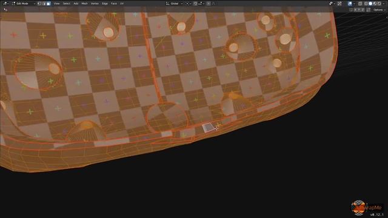This screenshot has width=388, height=218.
Task: Click the highlighted white face on the mesh
Action: 208,128
